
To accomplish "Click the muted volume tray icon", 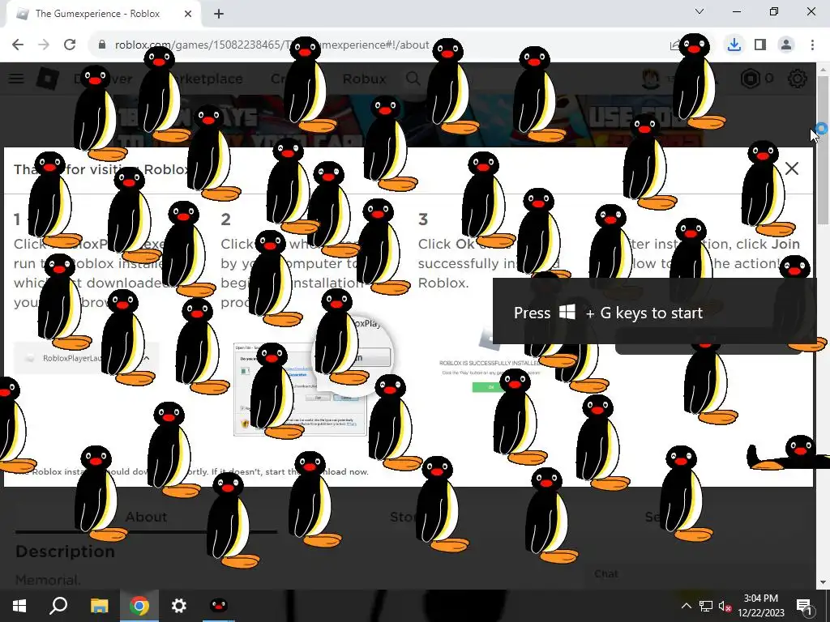I will pos(725,606).
